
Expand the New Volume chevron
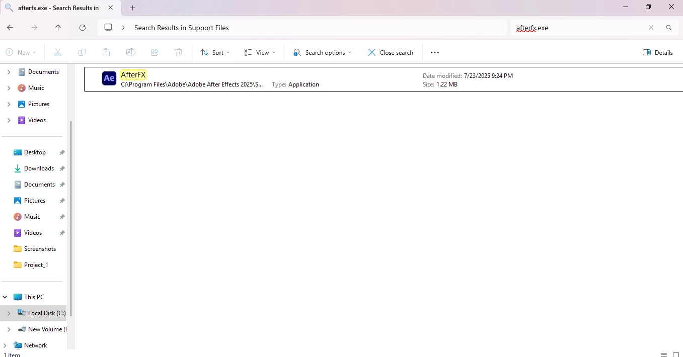9,329
